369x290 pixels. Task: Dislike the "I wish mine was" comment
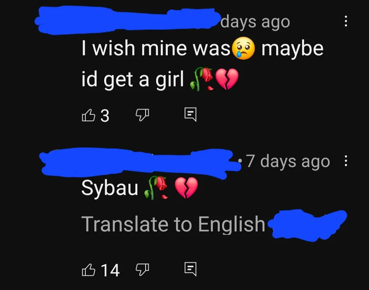(142, 115)
